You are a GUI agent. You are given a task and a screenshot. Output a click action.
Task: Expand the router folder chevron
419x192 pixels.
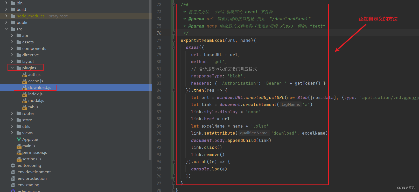click(x=12, y=113)
